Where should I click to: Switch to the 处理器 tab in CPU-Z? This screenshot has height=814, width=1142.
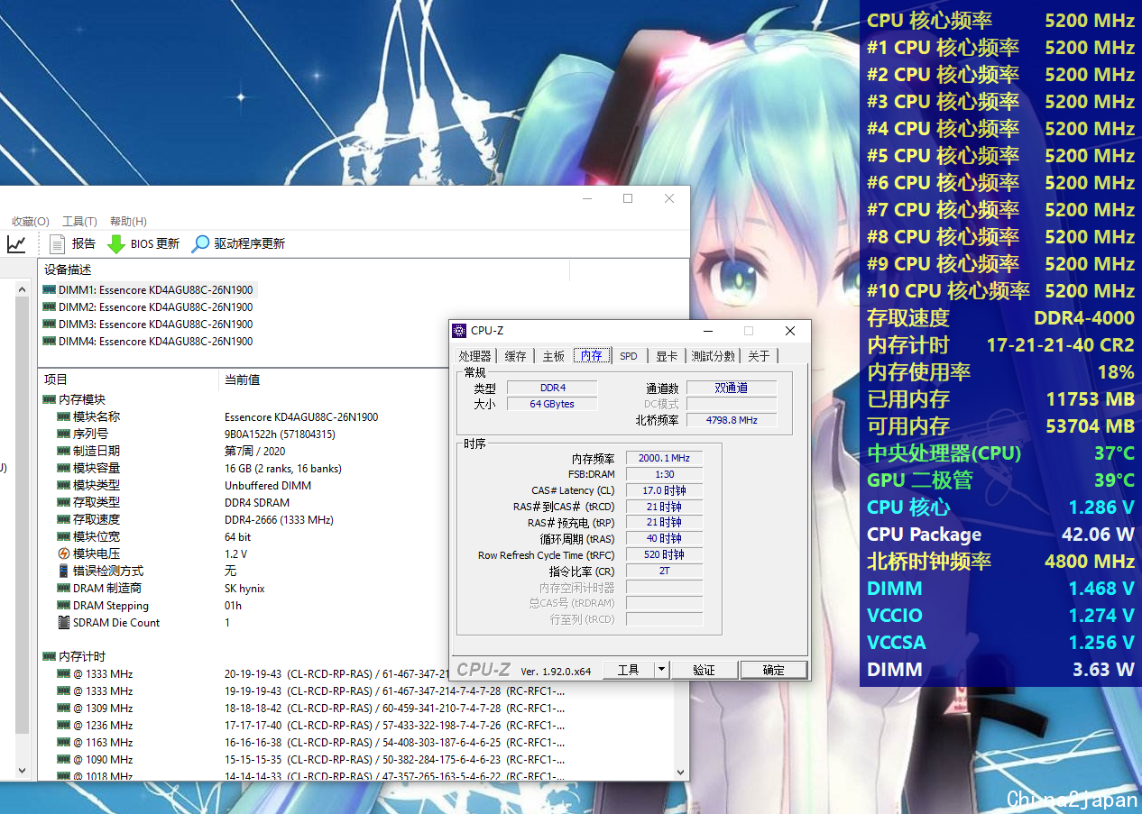tap(474, 356)
